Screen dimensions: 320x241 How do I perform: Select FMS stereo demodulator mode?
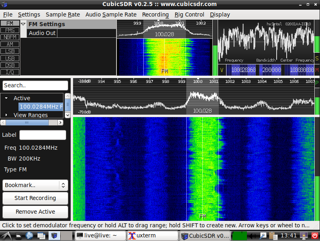pyautogui.click(x=10, y=30)
